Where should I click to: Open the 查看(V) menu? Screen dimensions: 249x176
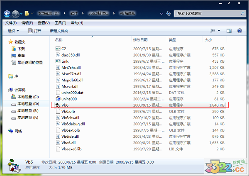coord(44,23)
